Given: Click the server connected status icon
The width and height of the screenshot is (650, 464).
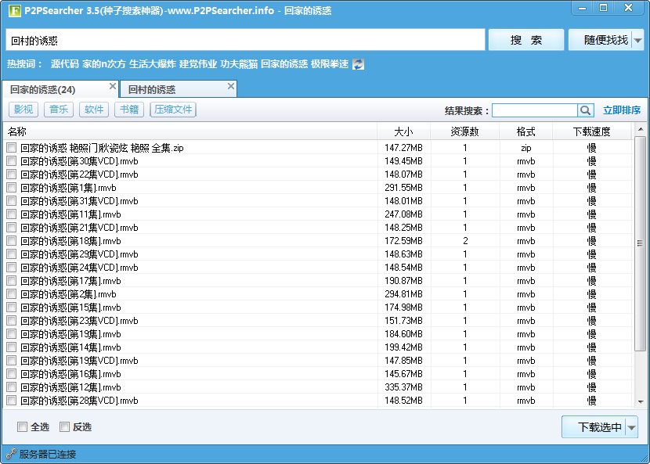Looking at the screenshot, I should click(11, 454).
